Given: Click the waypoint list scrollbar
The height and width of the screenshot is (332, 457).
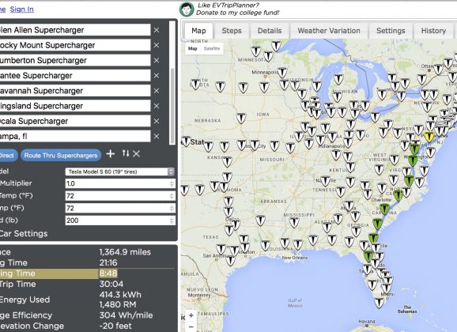Looking at the screenshot, I should 172,107.
